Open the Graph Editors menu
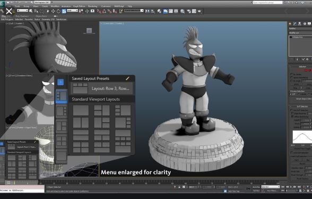The image size is (312, 199). (79, 6)
